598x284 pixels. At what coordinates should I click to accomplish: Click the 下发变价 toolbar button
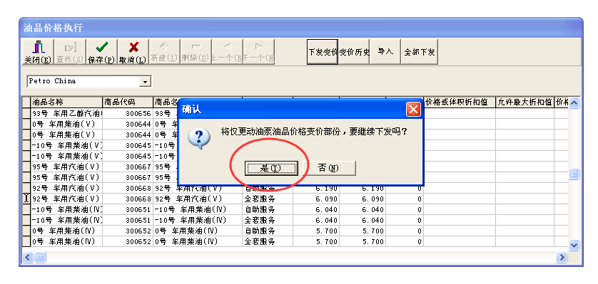[x=323, y=52]
